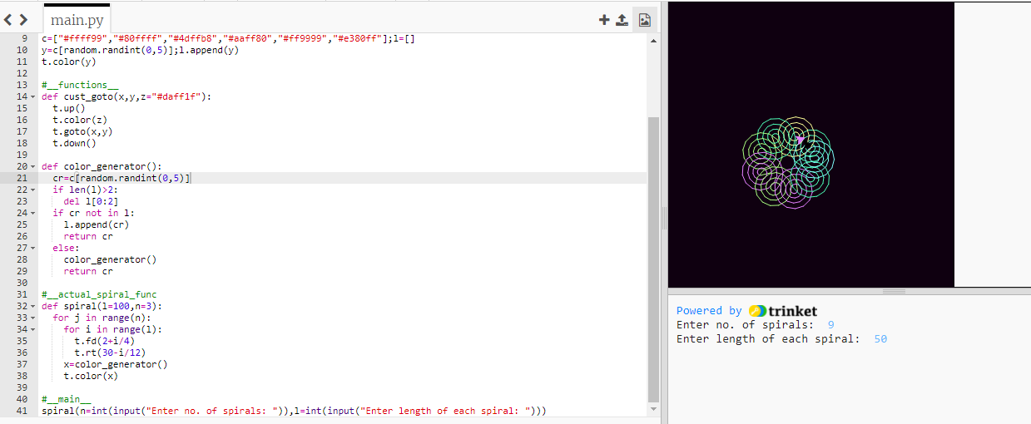This screenshot has height=424, width=1031.
Task: Fold the for i loop at line 34
Action: point(32,329)
